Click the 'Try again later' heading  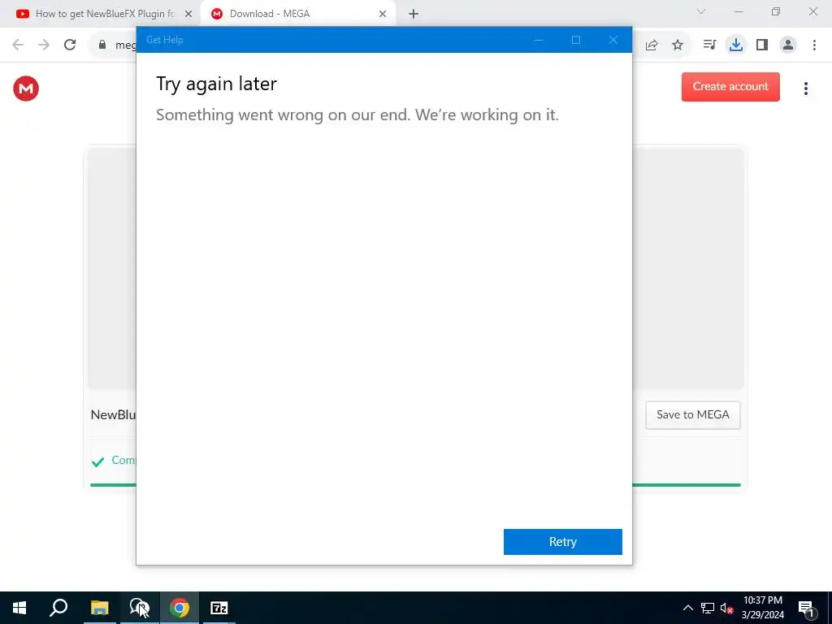tap(216, 84)
